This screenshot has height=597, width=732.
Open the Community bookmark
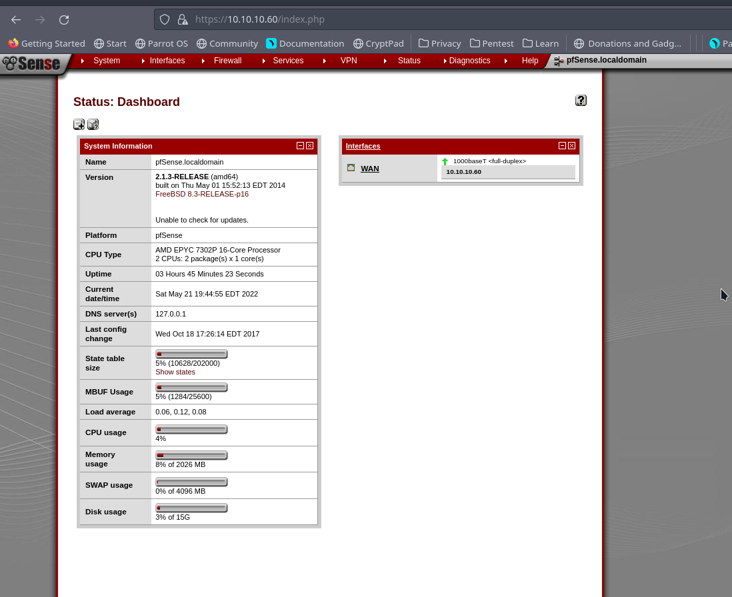pos(227,43)
